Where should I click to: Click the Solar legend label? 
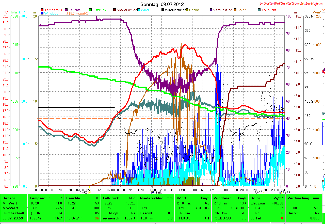coord(241,10)
